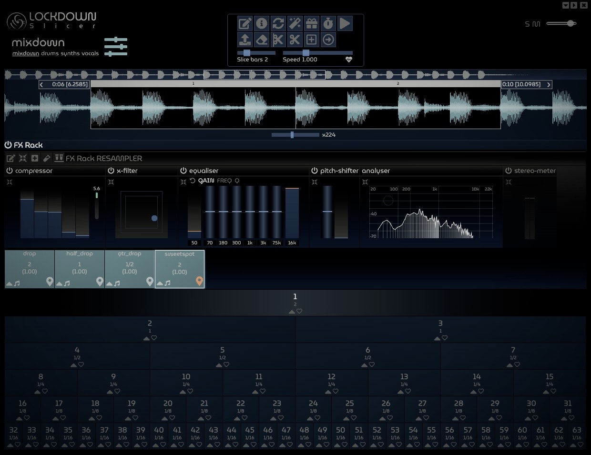Click the refresh arrows icon
The image size is (591, 455).
[278, 23]
